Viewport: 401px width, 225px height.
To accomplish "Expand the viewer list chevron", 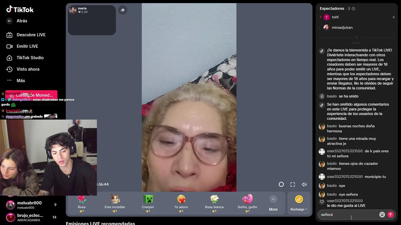I will [356, 38].
